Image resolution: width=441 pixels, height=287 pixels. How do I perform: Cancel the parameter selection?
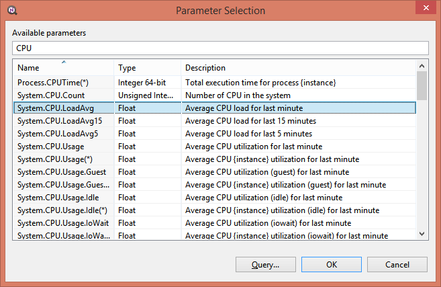coord(397,264)
